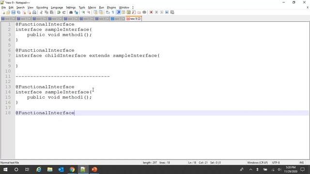The image size is (310, 174).
Task: Click the Run Macro Multiple Times icon
Action: point(167,12)
